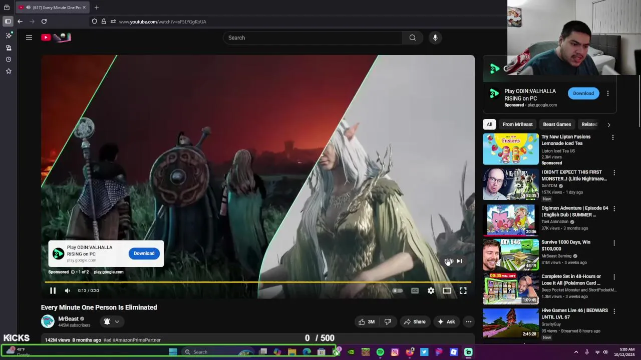The height and width of the screenshot is (360, 641).
Task: Open the player settings gear
Action: (x=431, y=290)
